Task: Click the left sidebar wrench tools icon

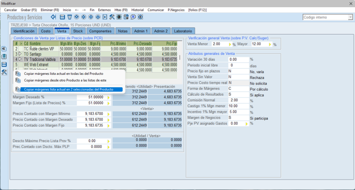Action: coord(4,72)
